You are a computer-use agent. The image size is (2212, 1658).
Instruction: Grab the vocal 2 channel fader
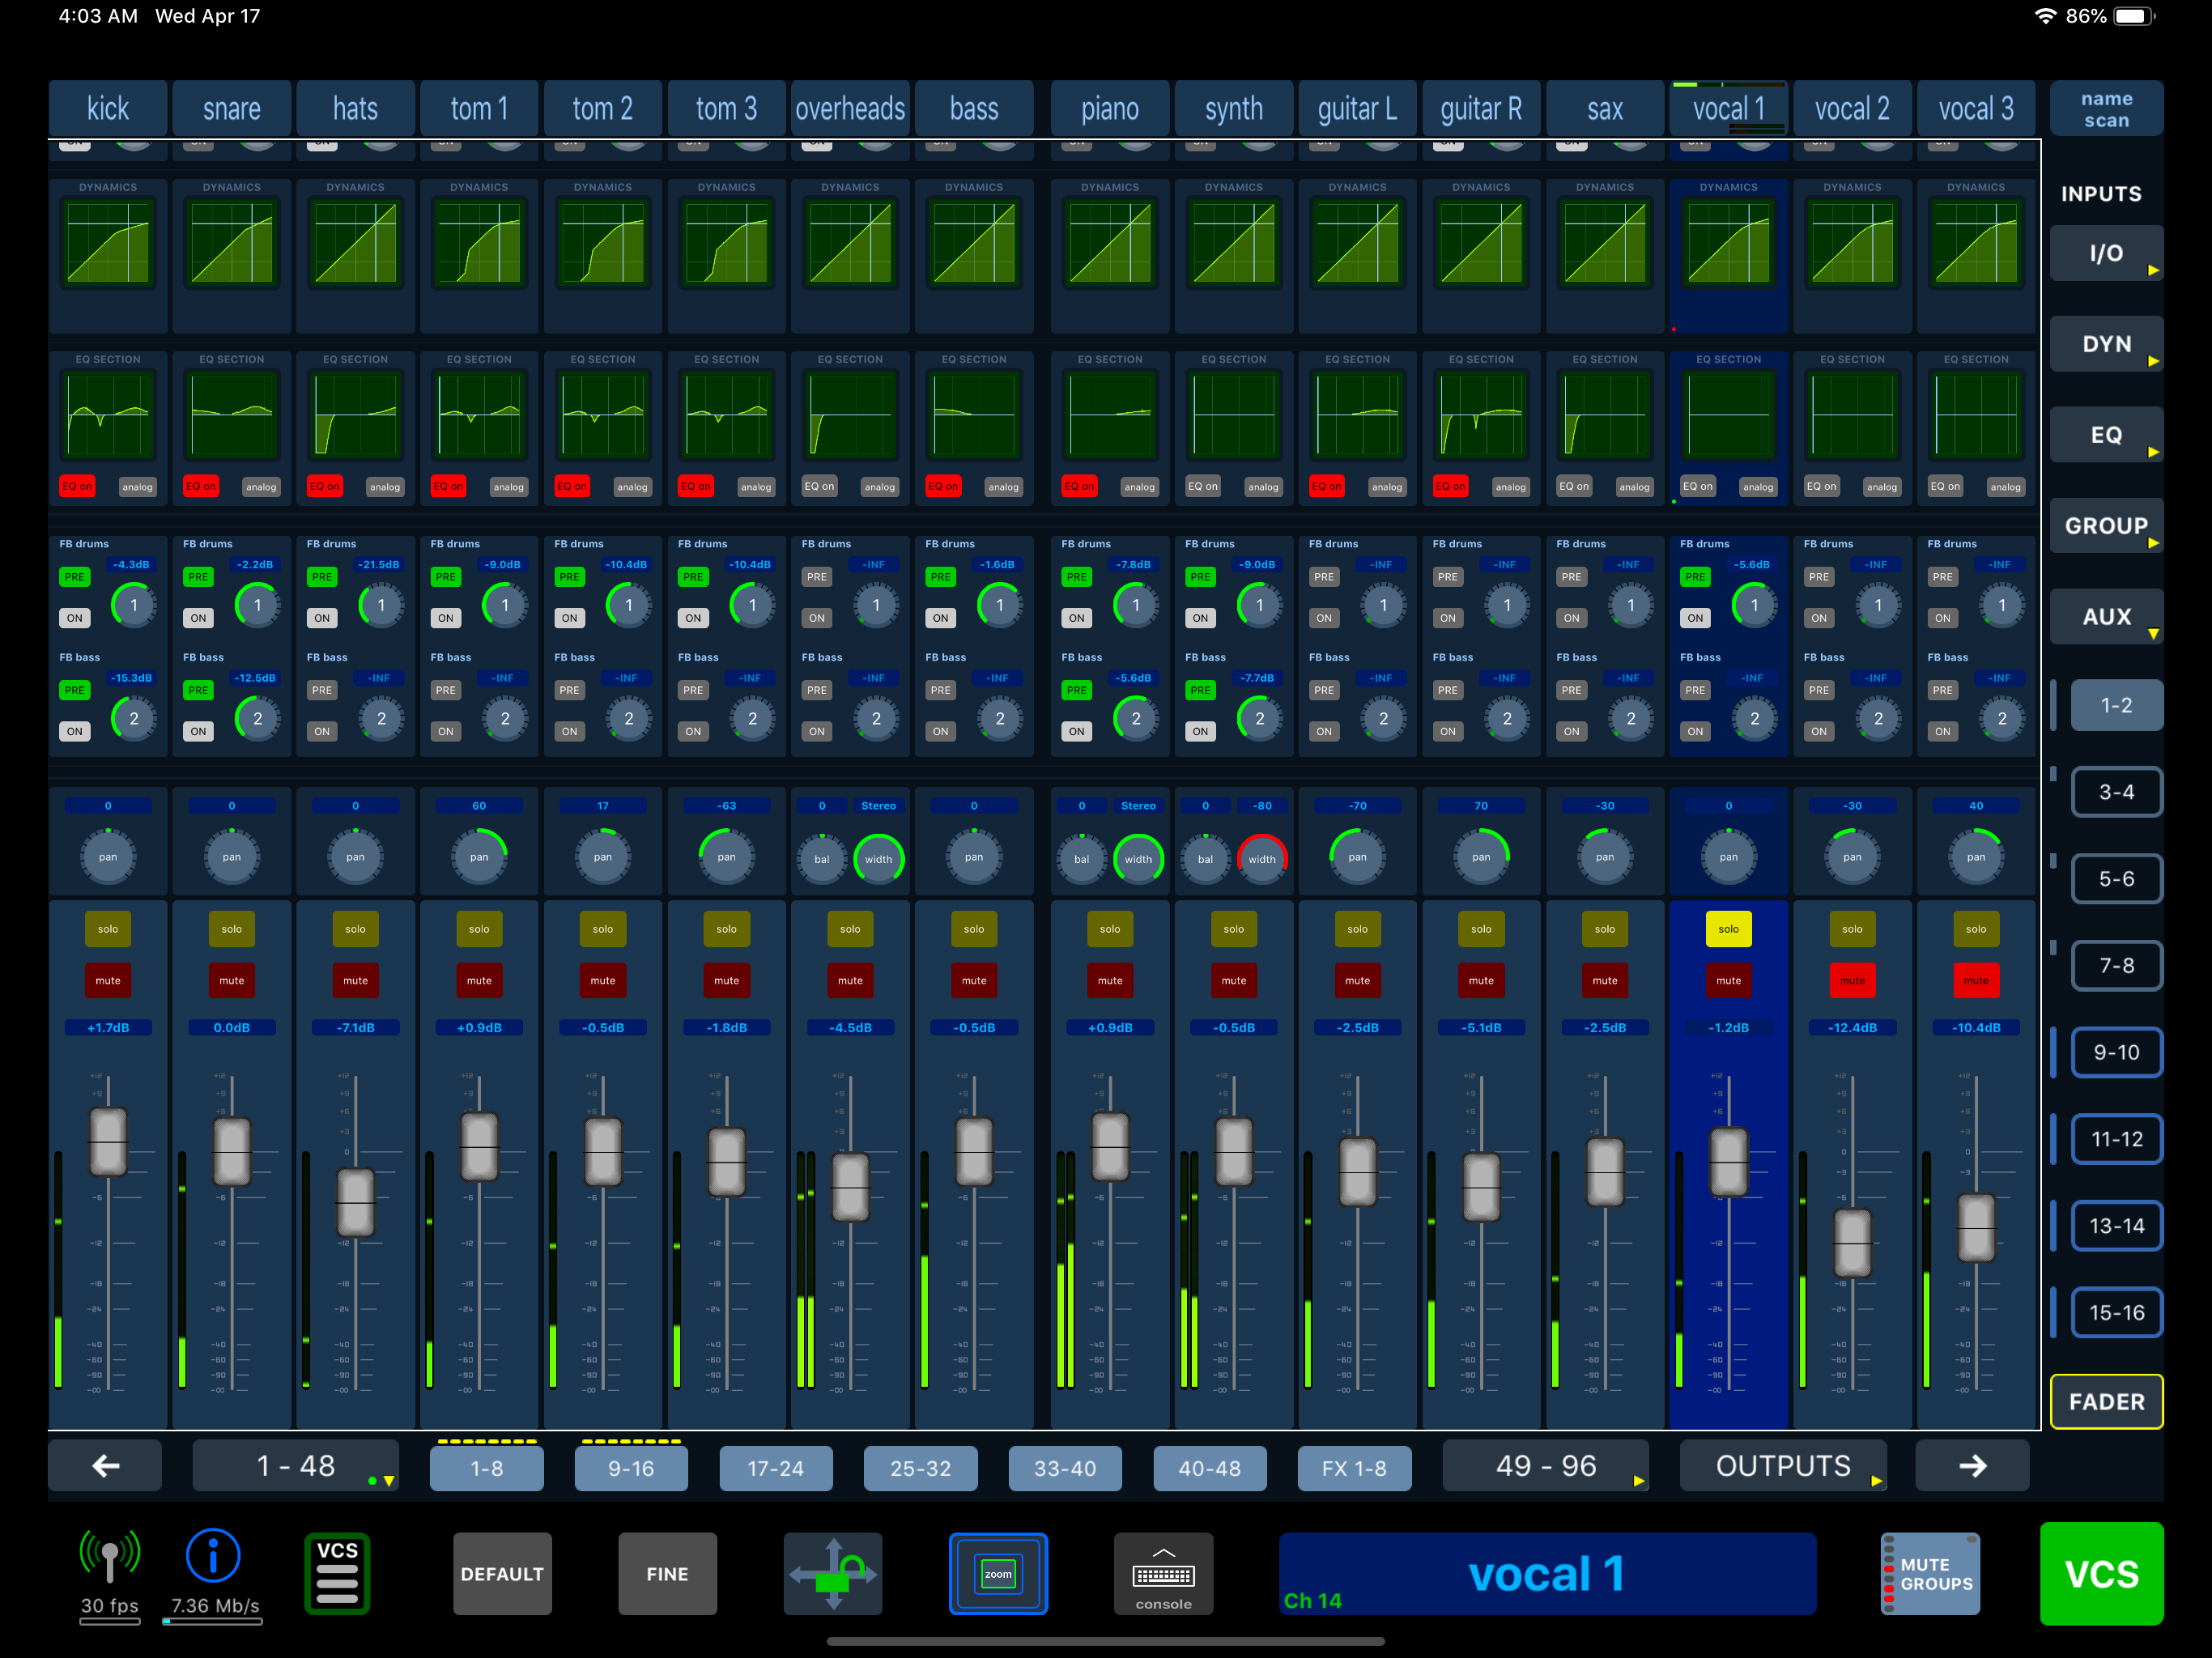[x=1852, y=1244]
